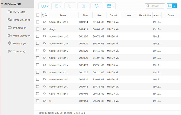
Task: Click the Add (plus) toolbar button
Action: point(44,6)
